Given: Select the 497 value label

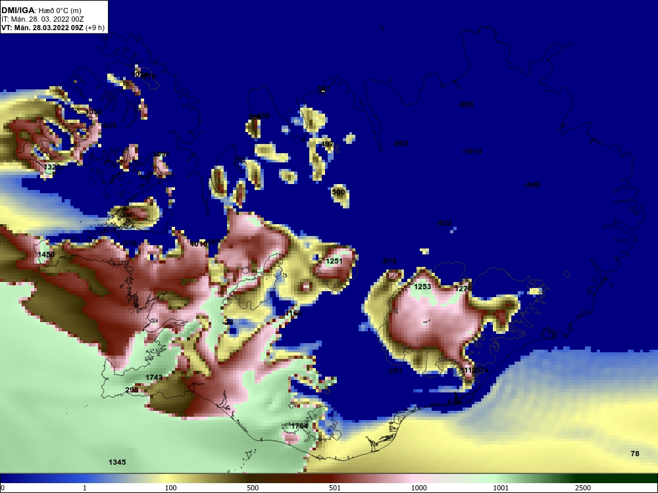Looking at the screenshot, I should tap(327, 144).
